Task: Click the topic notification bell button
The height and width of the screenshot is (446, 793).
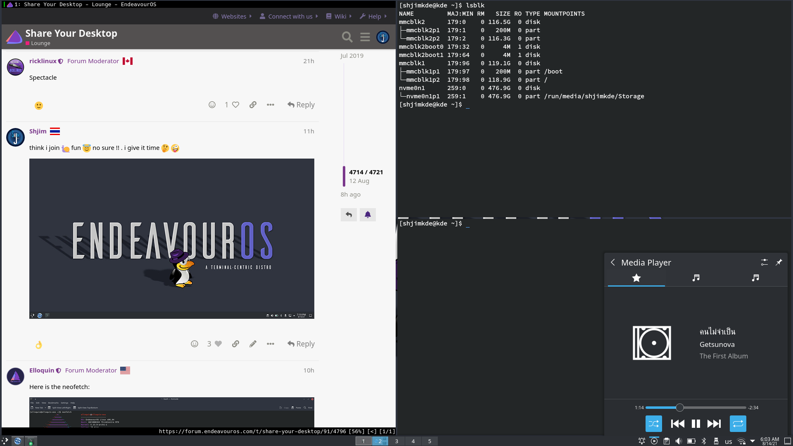Action: 368,215
